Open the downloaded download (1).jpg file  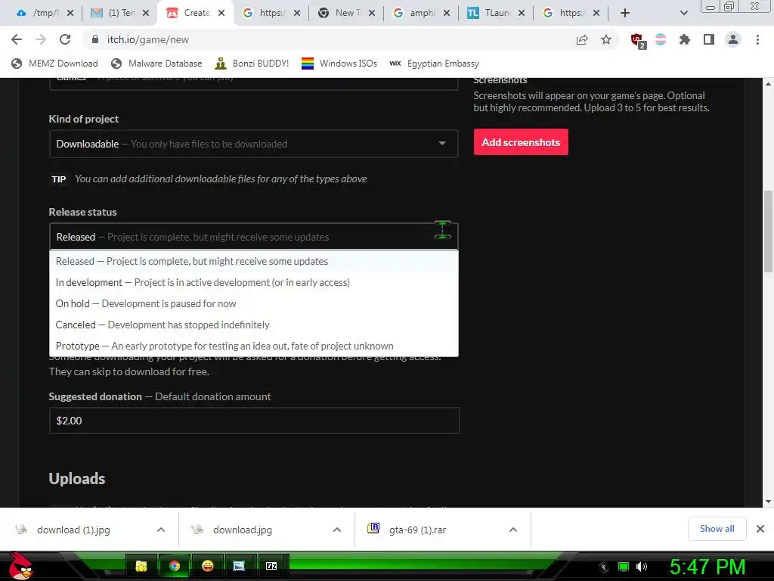pos(74,530)
